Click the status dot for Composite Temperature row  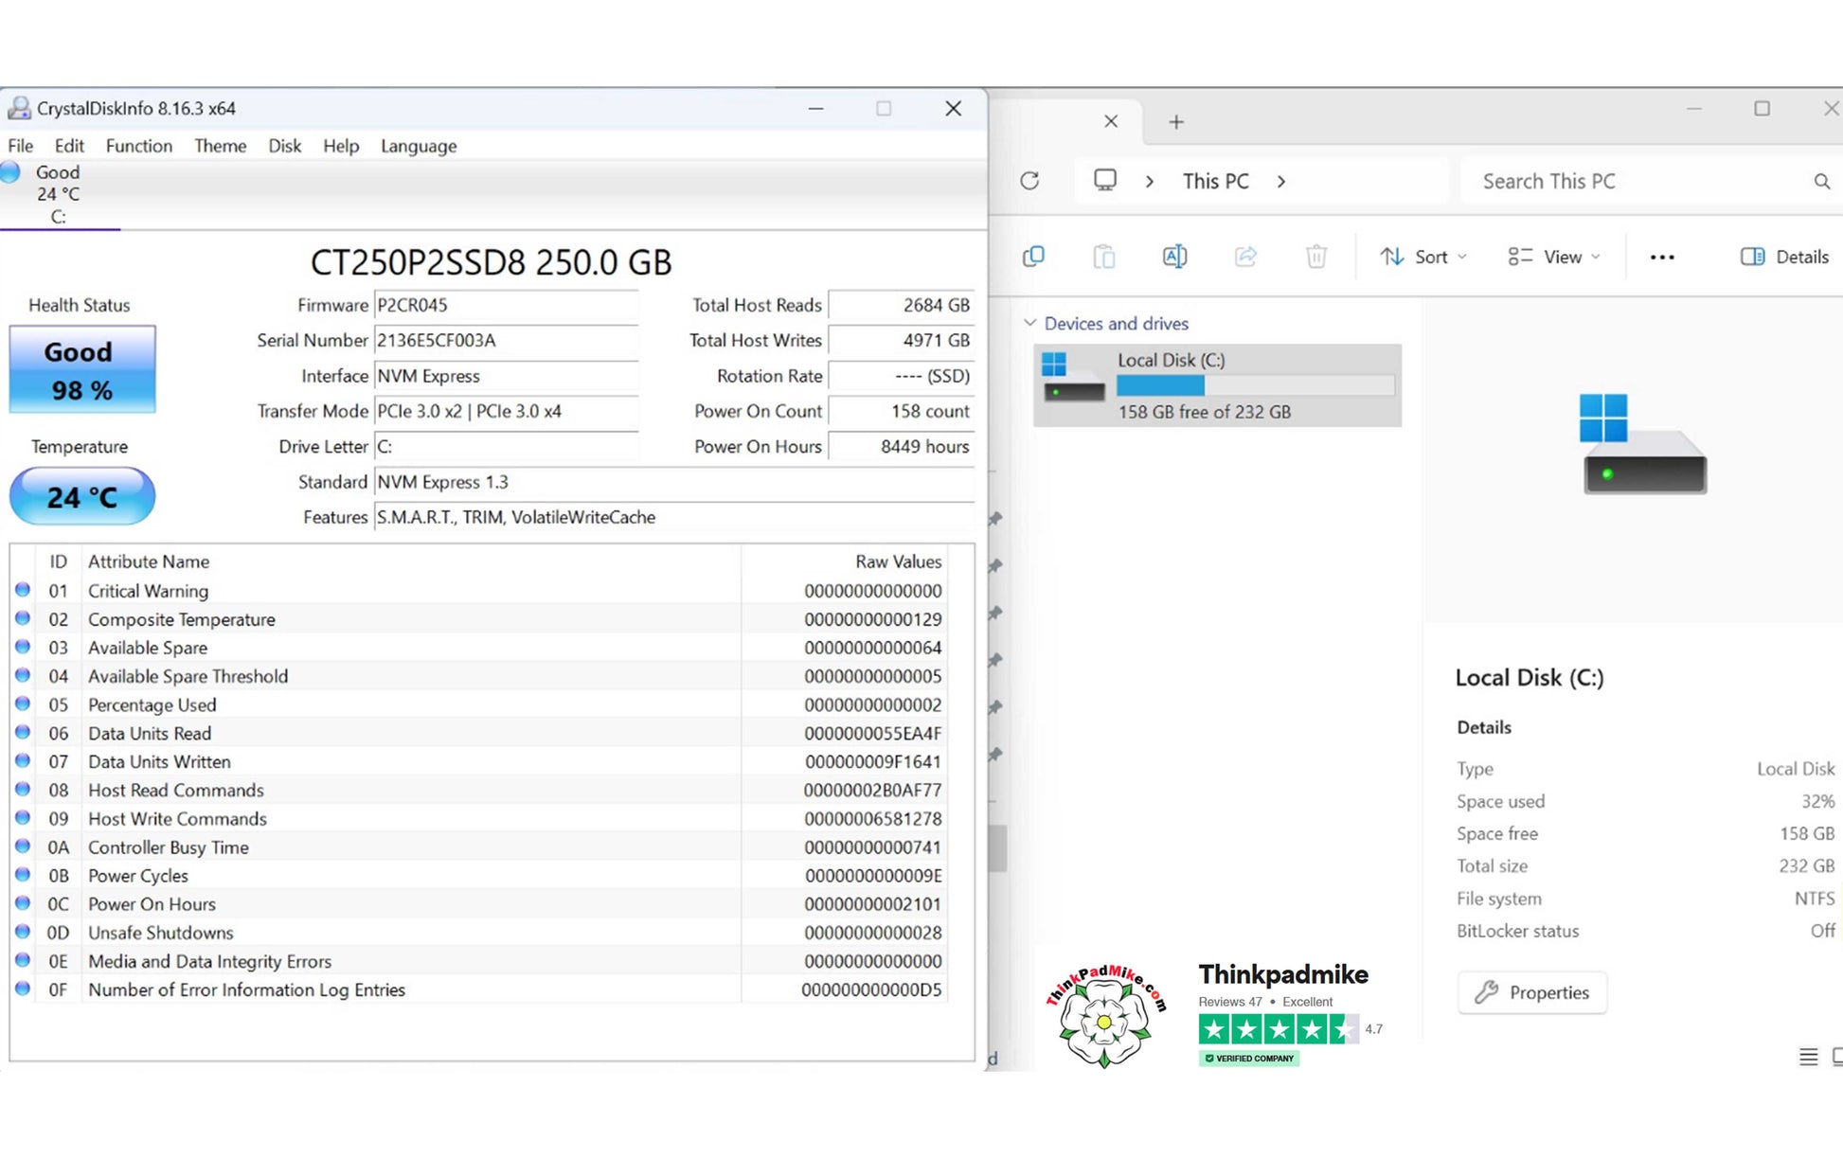[23, 618]
